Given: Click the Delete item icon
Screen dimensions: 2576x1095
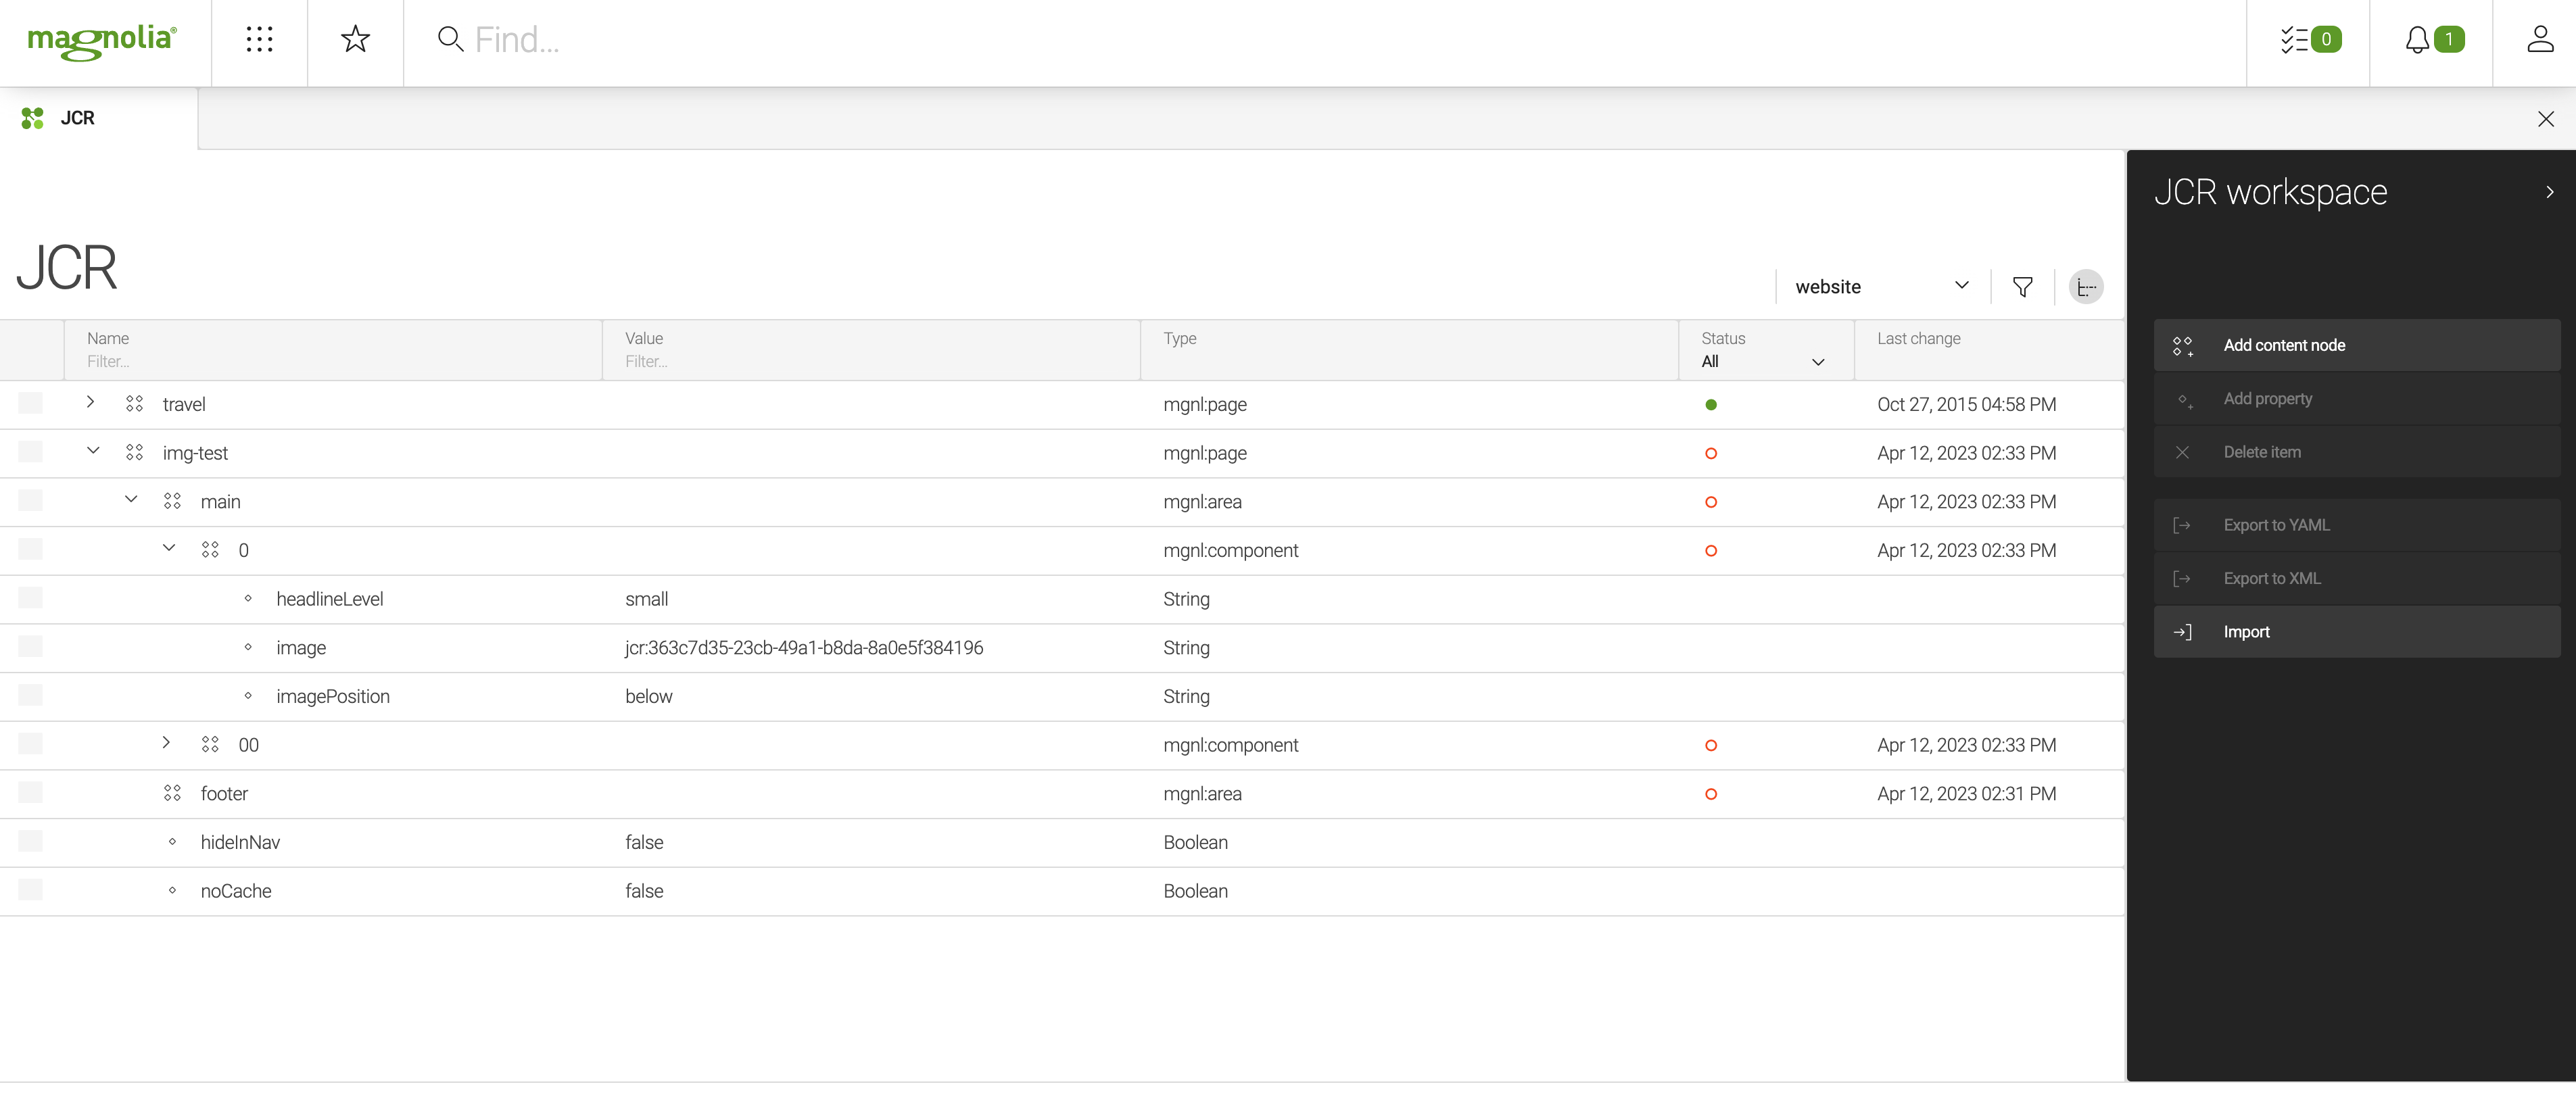Looking at the screenshot, I should 2182,452.
